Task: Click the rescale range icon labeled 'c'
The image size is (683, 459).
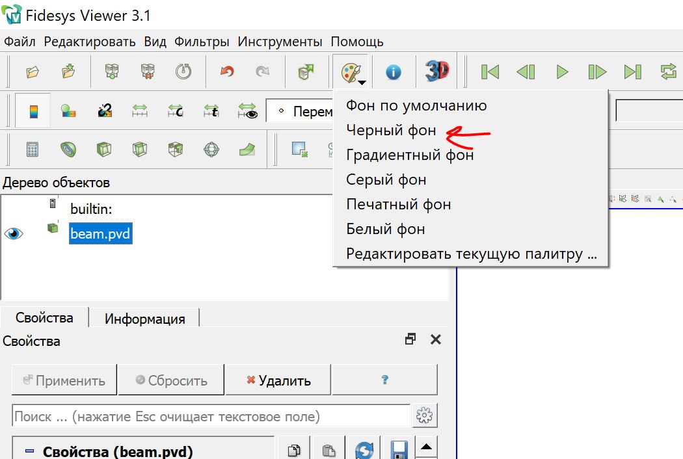Action: (176, 111)
